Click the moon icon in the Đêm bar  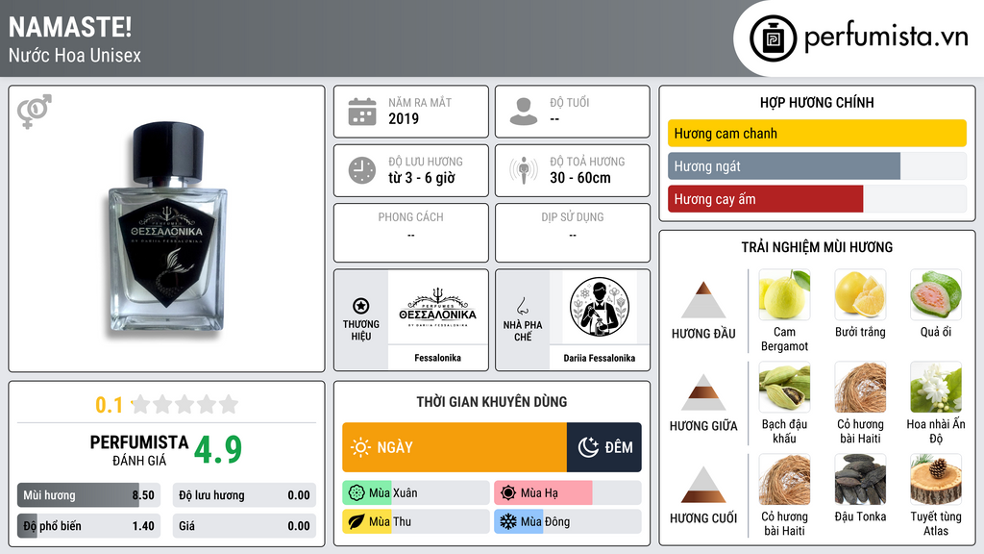(588, 447)
